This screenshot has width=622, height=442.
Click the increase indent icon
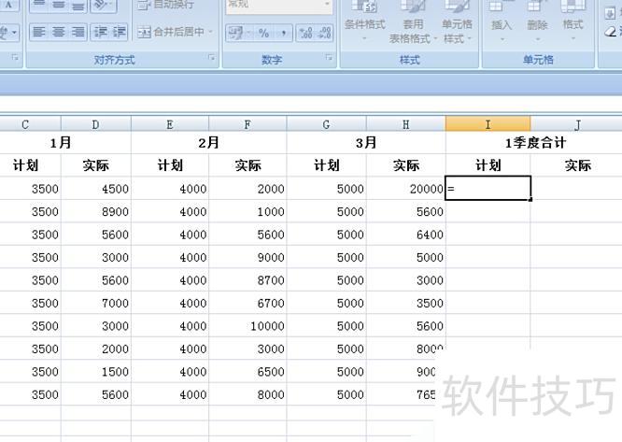[119, 32]
